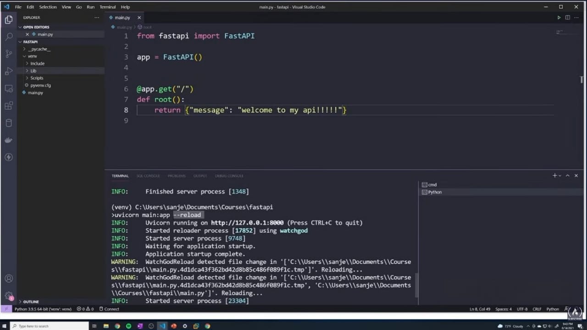Click the Accounts icon in the activity bar

coord(9,278)
